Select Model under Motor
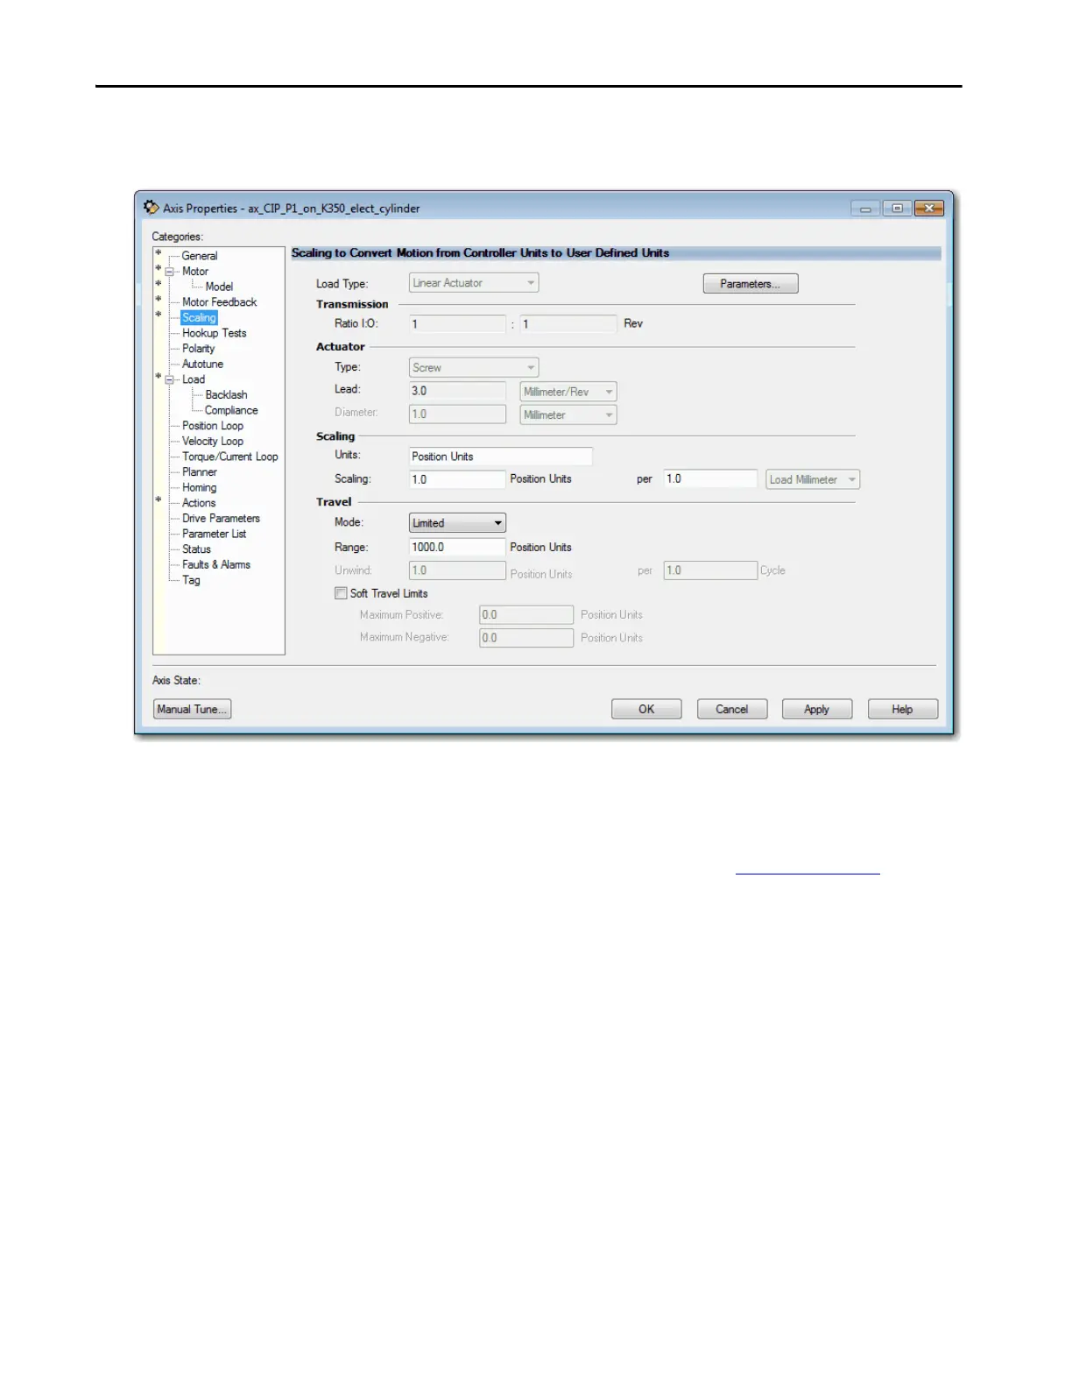Image resolution: width=1072 pixels, height=1388 pixels. (x=219, y=287)
